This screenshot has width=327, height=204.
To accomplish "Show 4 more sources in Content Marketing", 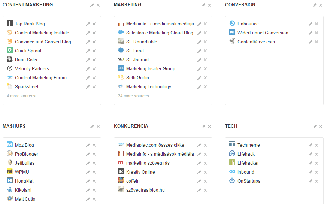I will (21, 96).
